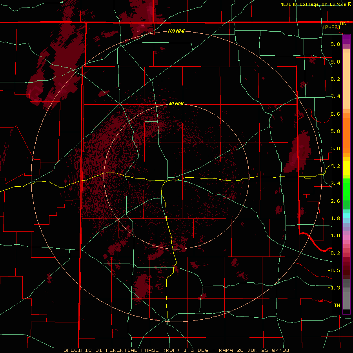Select the 9.0 value on the scale
The width and height of the screenshot is (353, 353).
pos(335,62)
